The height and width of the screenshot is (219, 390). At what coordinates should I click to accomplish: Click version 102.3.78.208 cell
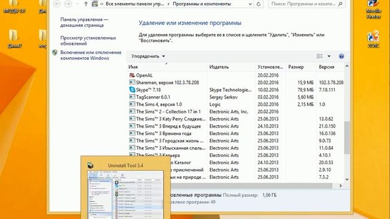[331, 83]
